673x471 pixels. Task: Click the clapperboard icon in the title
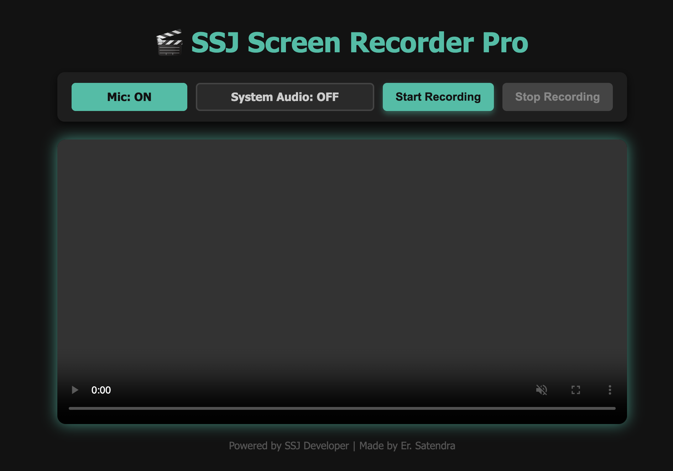pos(169,43)
